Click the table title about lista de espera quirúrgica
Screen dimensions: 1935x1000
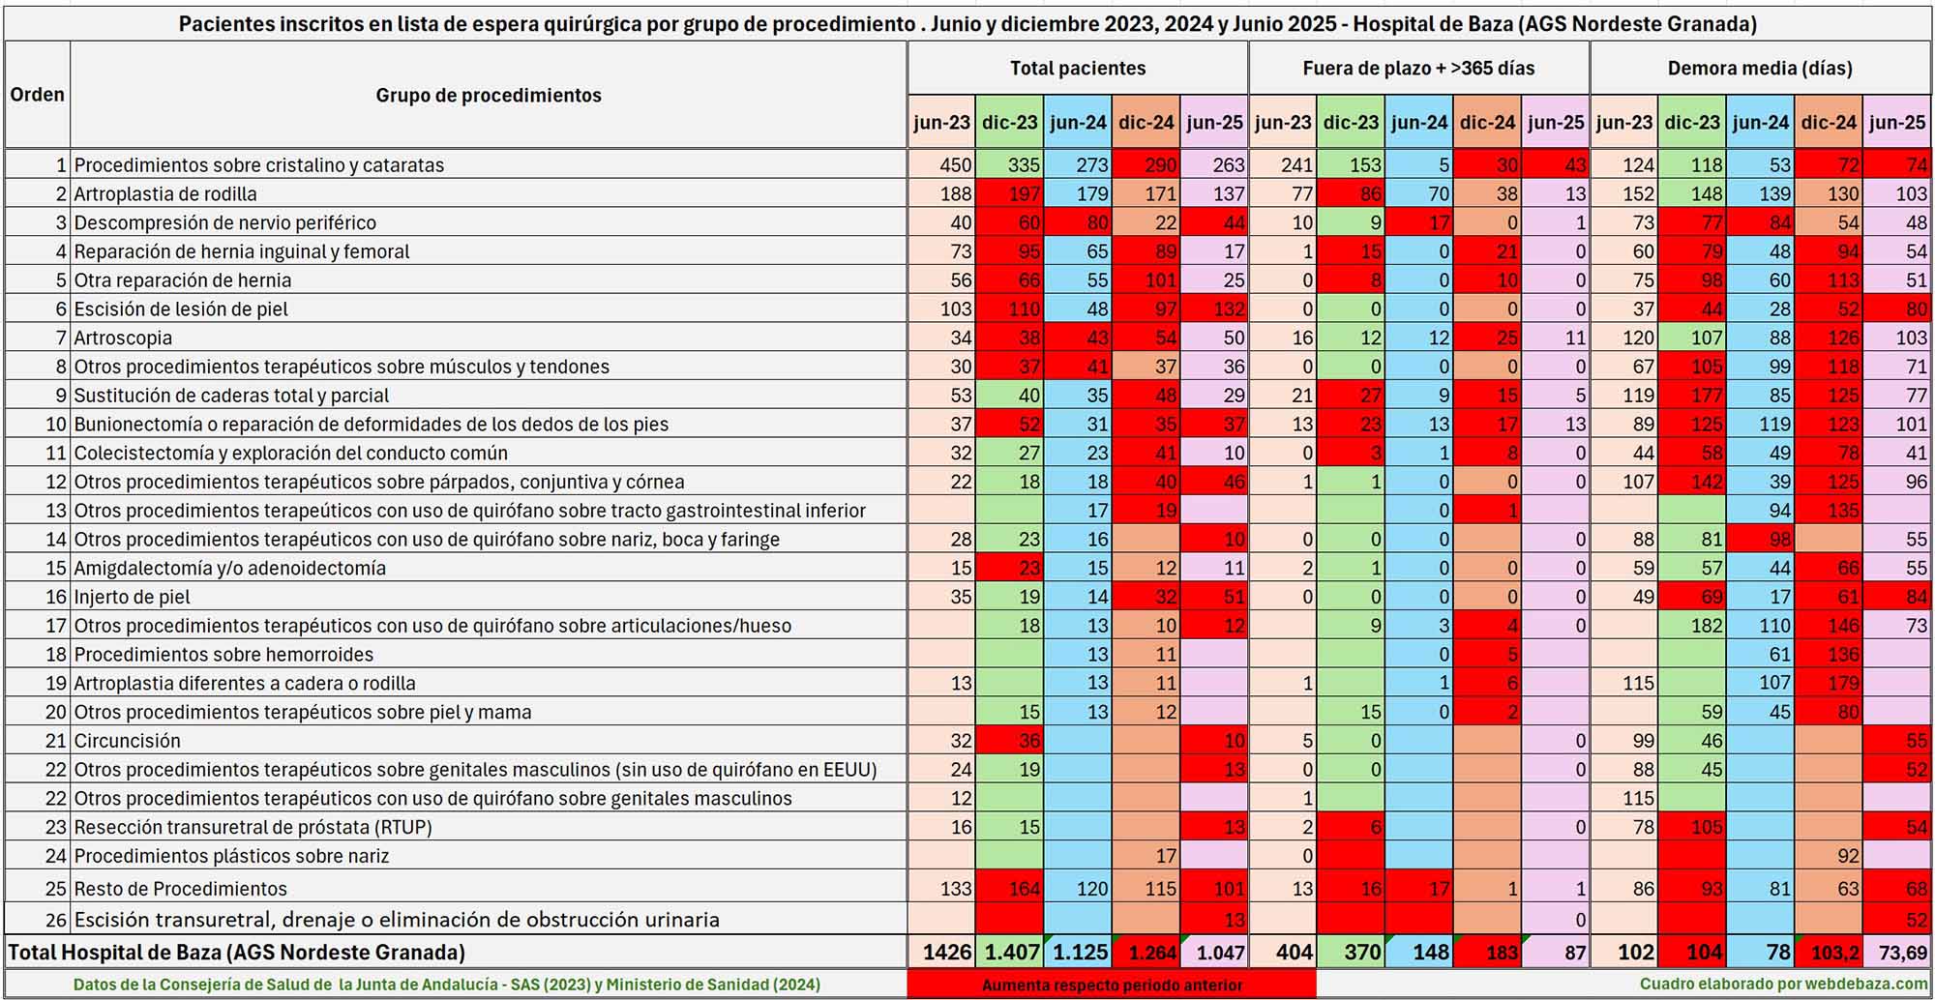(x=967, y=24)
